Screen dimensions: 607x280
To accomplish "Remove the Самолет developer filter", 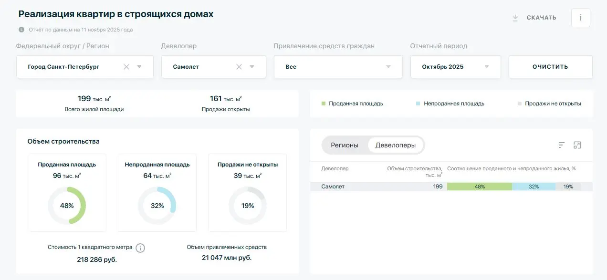I will [x=239, y=67].
